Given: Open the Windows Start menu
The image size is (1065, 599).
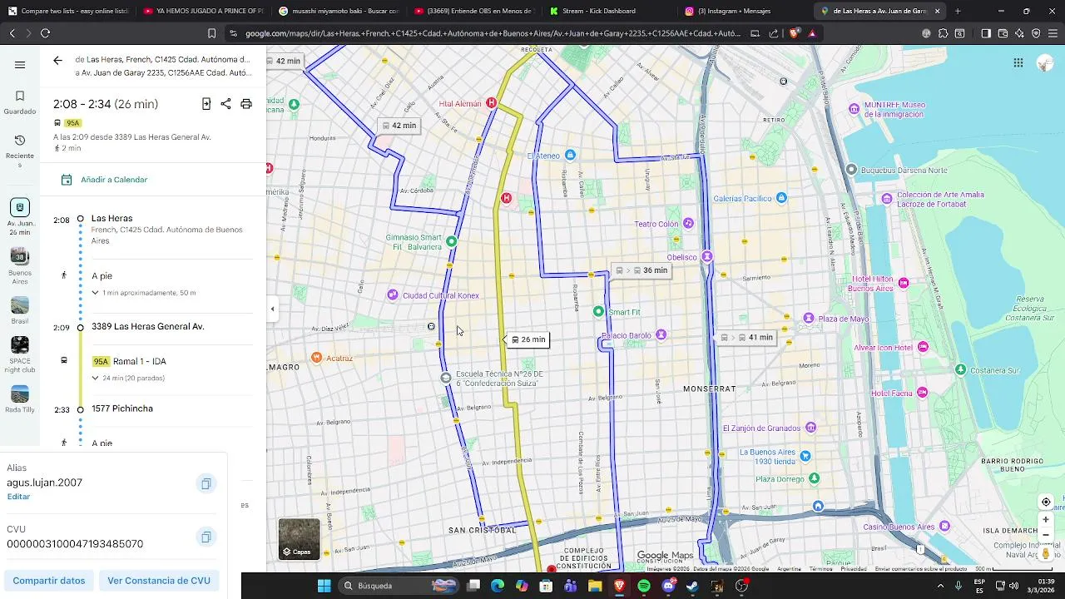Looking at the screenshot, I should tap(324, 586).
